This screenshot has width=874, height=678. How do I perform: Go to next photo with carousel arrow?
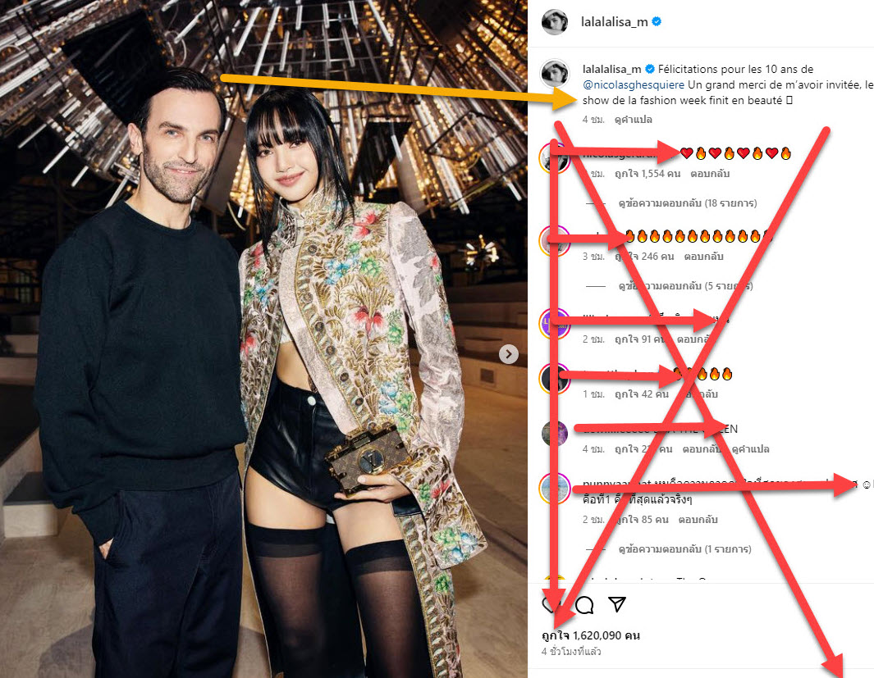click(x=508, y=354)
